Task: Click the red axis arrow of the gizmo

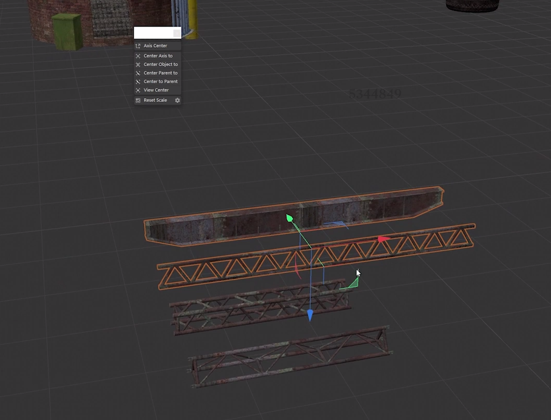Action: point(384,239)
